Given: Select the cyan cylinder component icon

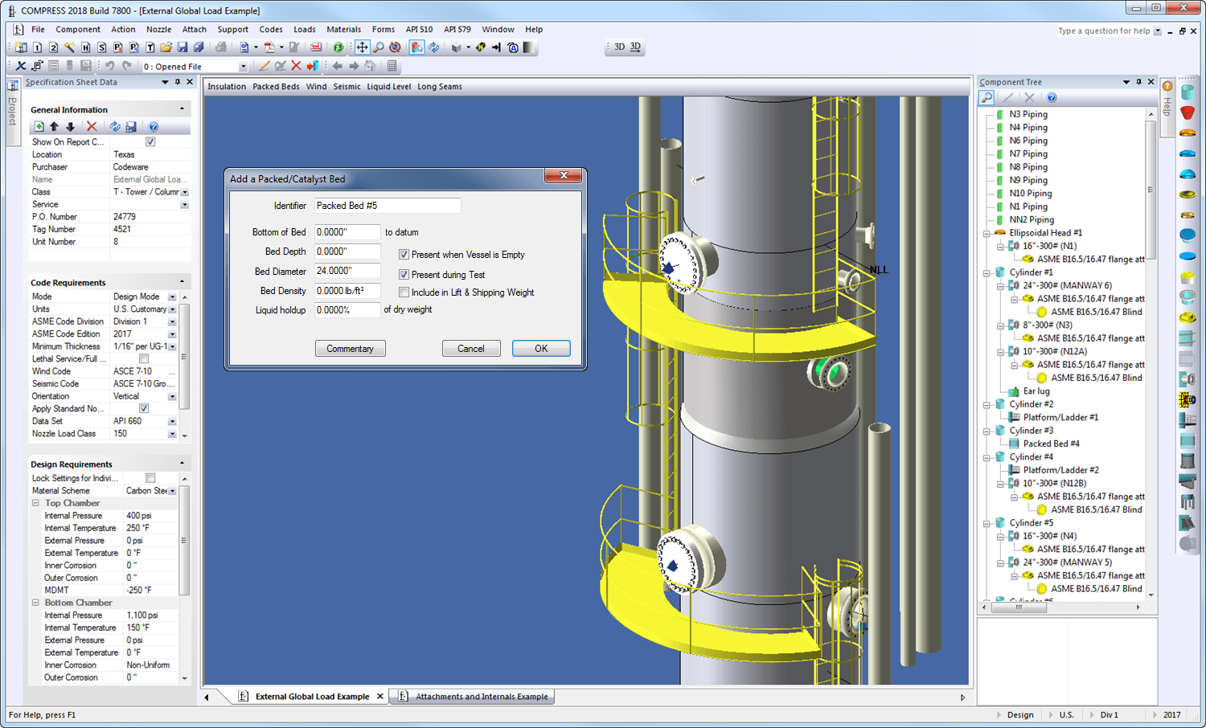Looking at the screenshot, I should pyautogui.click(x=1188, y=92).
